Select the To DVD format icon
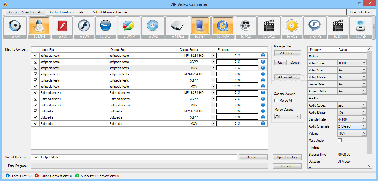 click(152, 28)
